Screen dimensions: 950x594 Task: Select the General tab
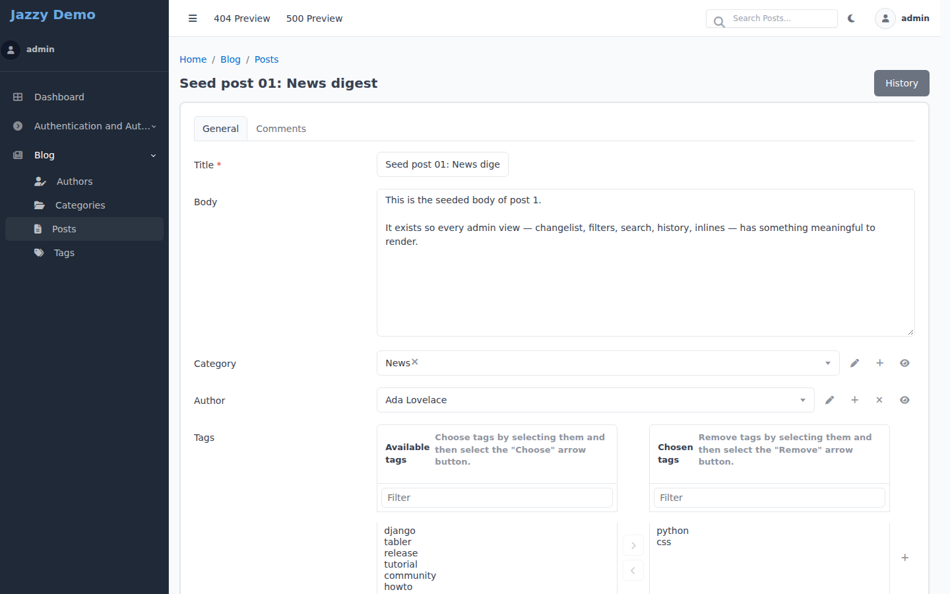pyautogui.click(x=220, y=129)
